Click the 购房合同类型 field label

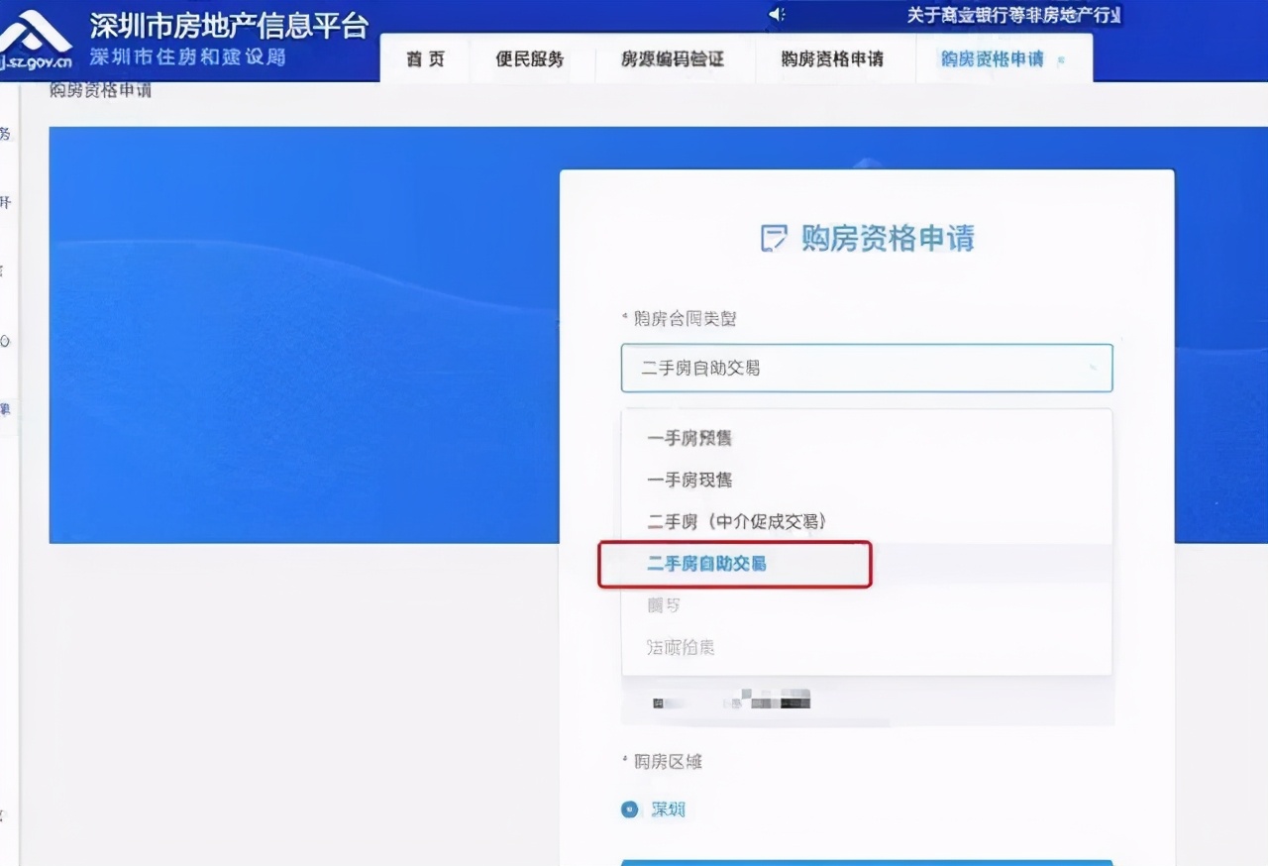(x=685, y=319)
